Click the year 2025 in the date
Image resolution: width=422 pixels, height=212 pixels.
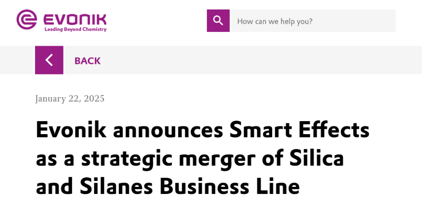click(94, 99)
